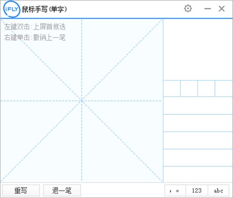The height and width of the screenshot is (198, 233).
Task: Click 重写 to rewrite the character
Action: click(21, 190)
